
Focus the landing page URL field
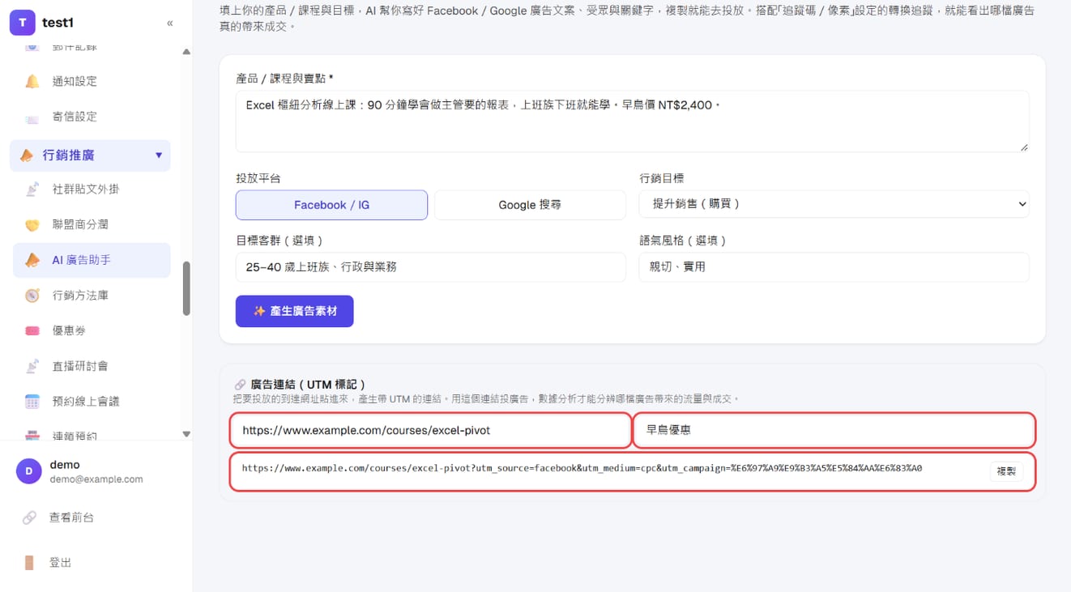pyautogui.click(x=431, y=430)
